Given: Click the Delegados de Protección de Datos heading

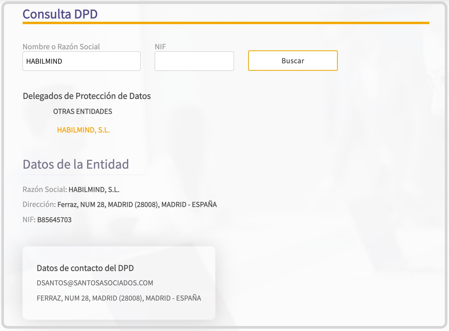Looking at the screenshot, I should pyautogui.click(x=87, y=96).
